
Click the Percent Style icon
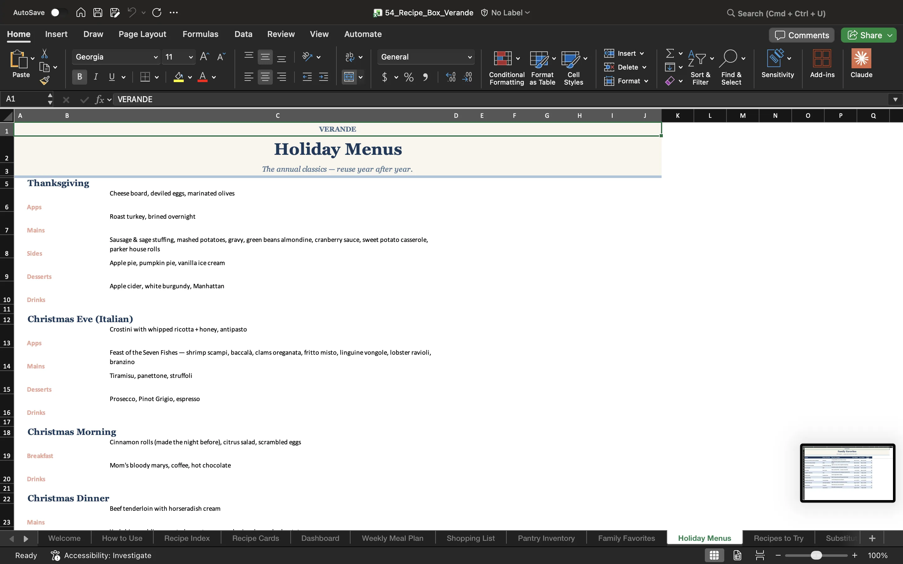[409, 77]
